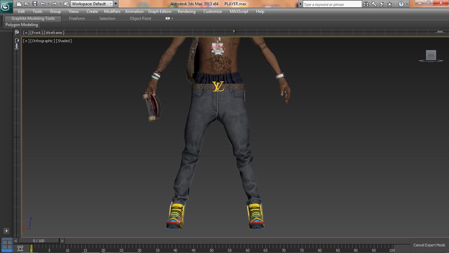This screenshot has height=253, width=449.
Task: Open the Workspace: Default dropdown
Action: point(92,4)
